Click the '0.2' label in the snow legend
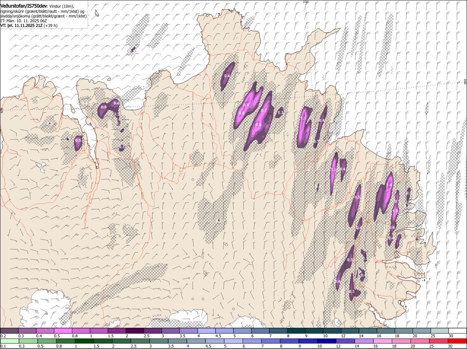Screen dimensions: 467x349 click(x=3, y=336)
